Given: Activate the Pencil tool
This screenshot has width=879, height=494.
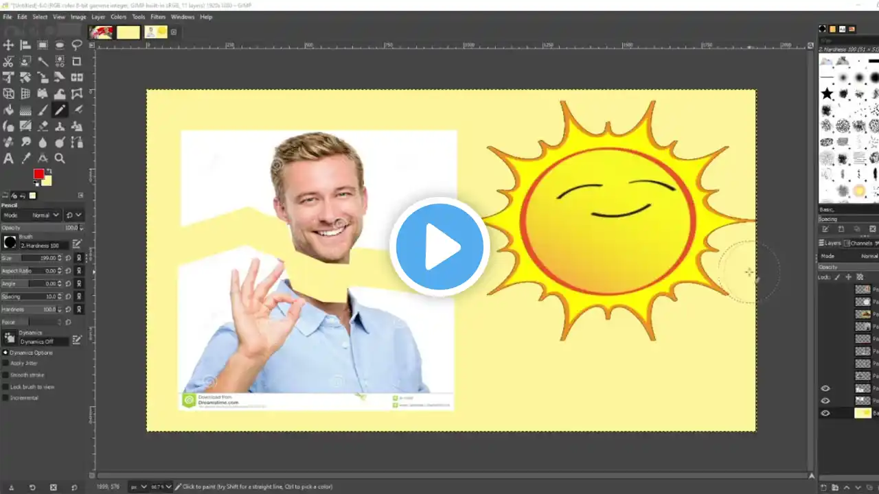Looking at the screenshot, I should point(60,110).
